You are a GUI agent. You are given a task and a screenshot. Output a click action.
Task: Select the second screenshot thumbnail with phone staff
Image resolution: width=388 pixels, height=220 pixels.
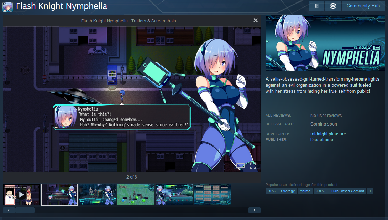point(60,195)
